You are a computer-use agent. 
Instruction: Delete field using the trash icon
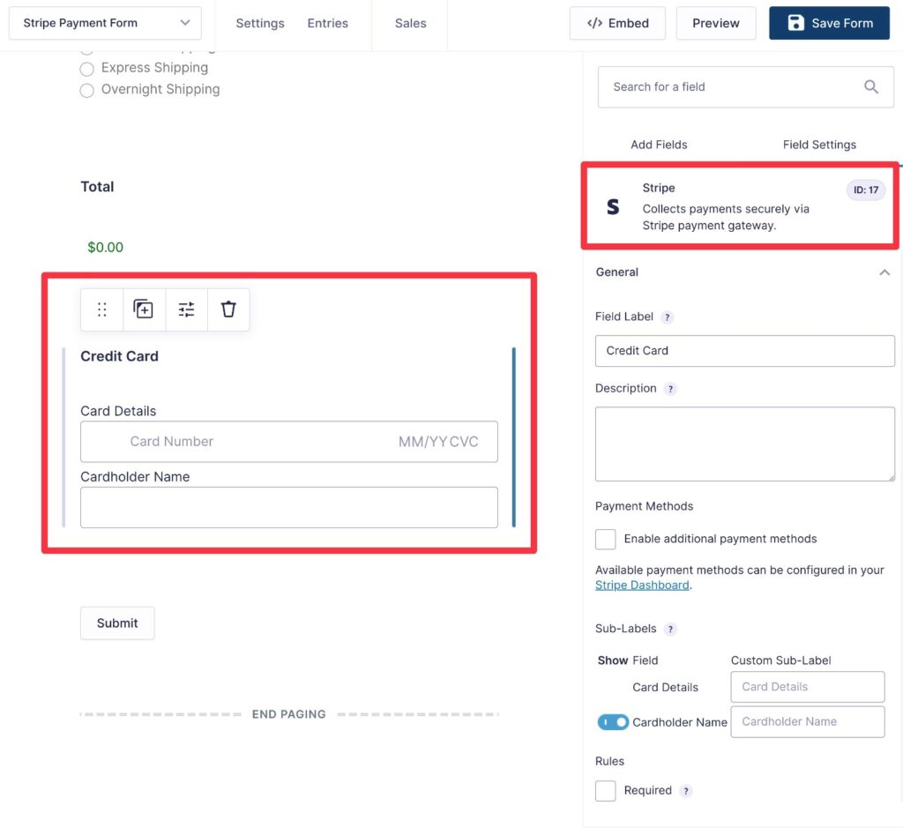coord(228,310)
